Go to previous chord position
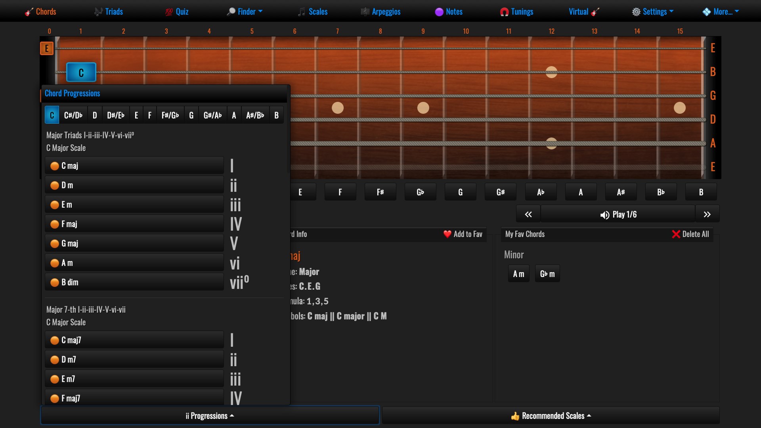This screenshot has width=761, height=428. (528, 214)
